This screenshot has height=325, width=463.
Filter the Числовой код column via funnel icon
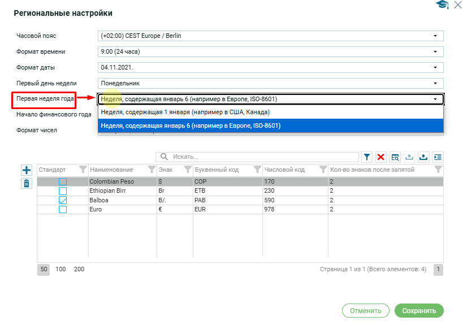pyautogui.click(x=323, y=170)
